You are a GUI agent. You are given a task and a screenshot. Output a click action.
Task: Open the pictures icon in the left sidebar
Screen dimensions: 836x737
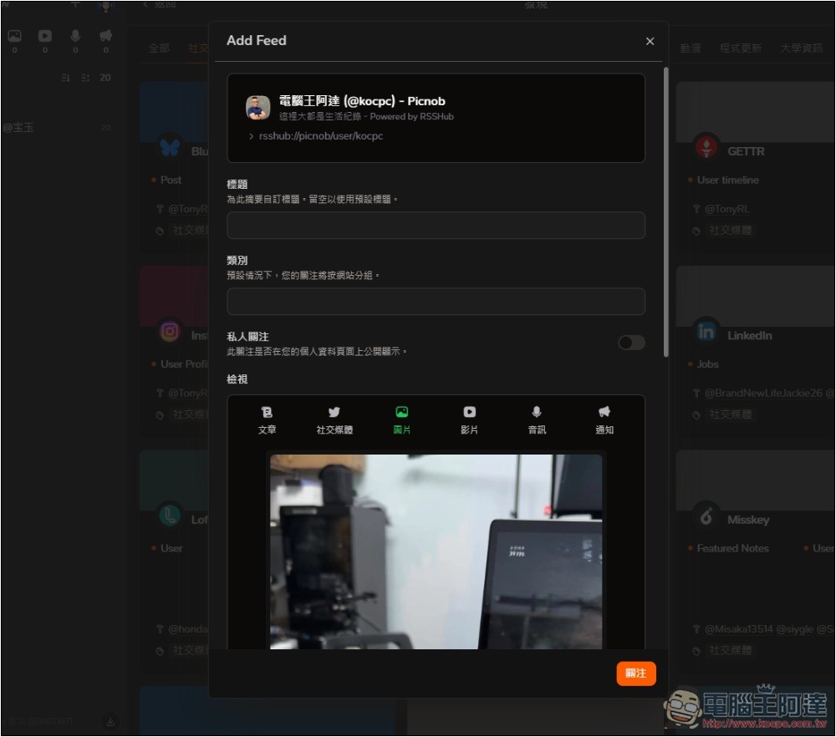pyautogui.click(x=14, y=36)
